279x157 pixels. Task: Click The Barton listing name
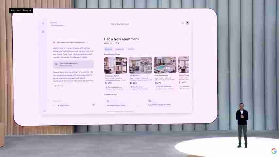pyautogui.click(x=134, y=76)
